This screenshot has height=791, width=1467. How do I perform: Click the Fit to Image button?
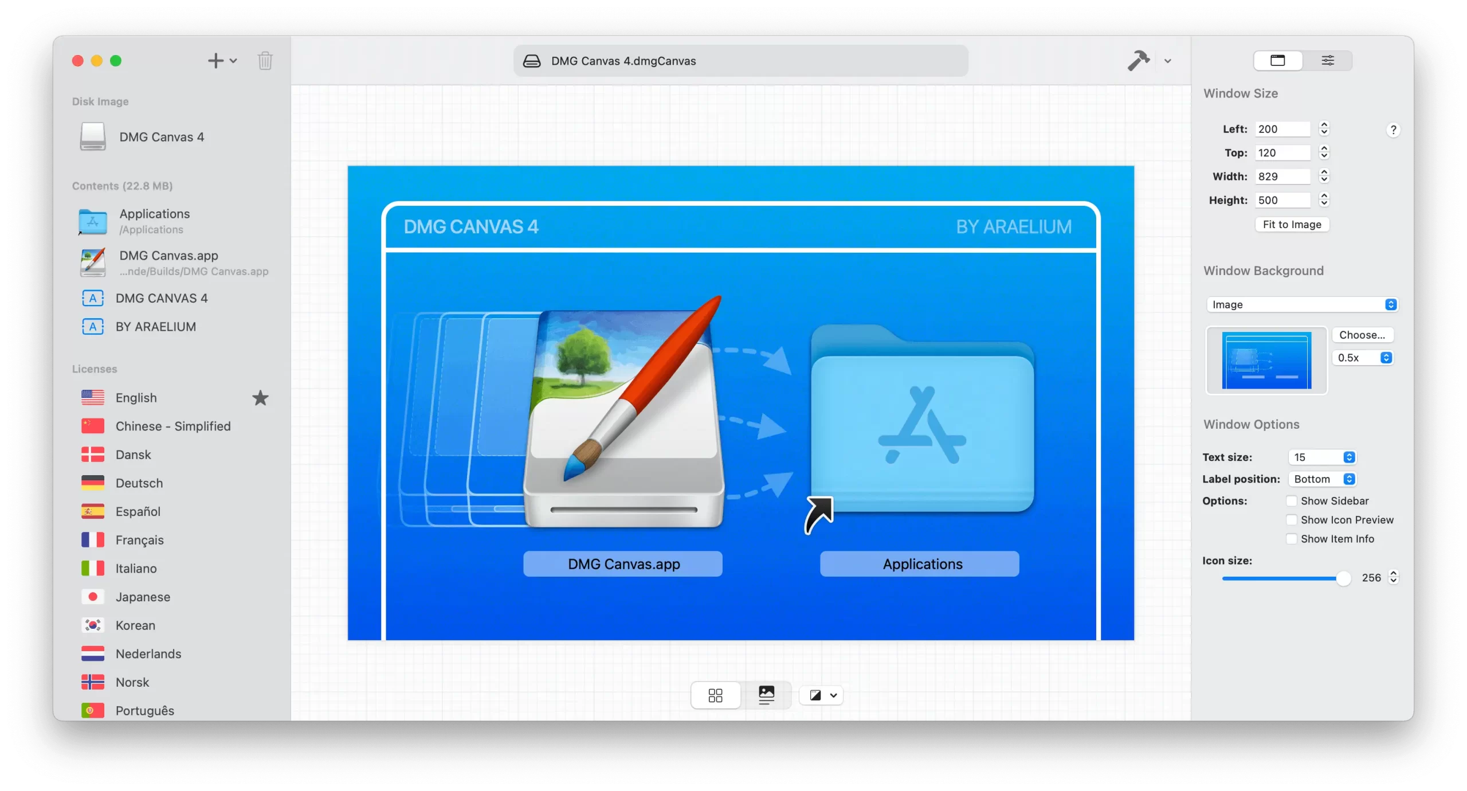1292,225
